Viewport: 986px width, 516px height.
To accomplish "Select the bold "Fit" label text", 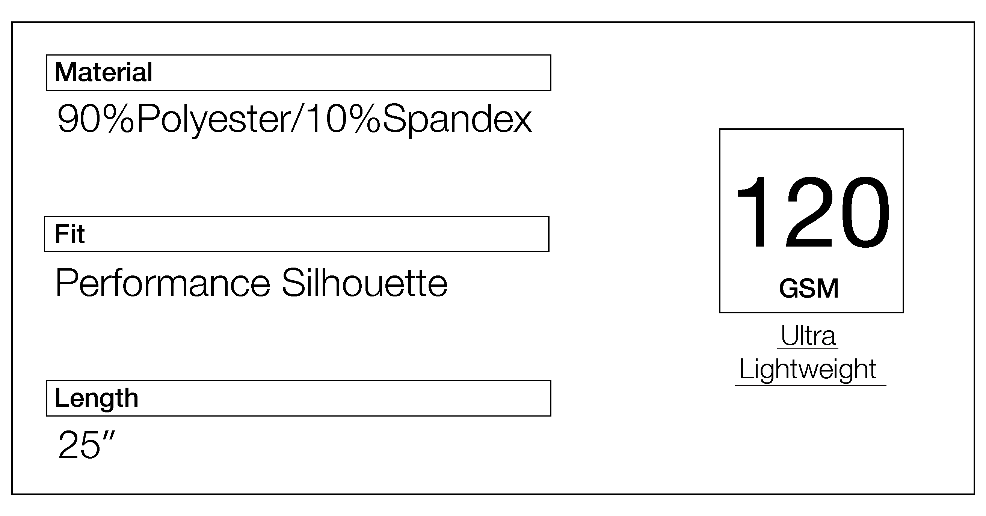I will pyautogui.click(x=69, y=234).
